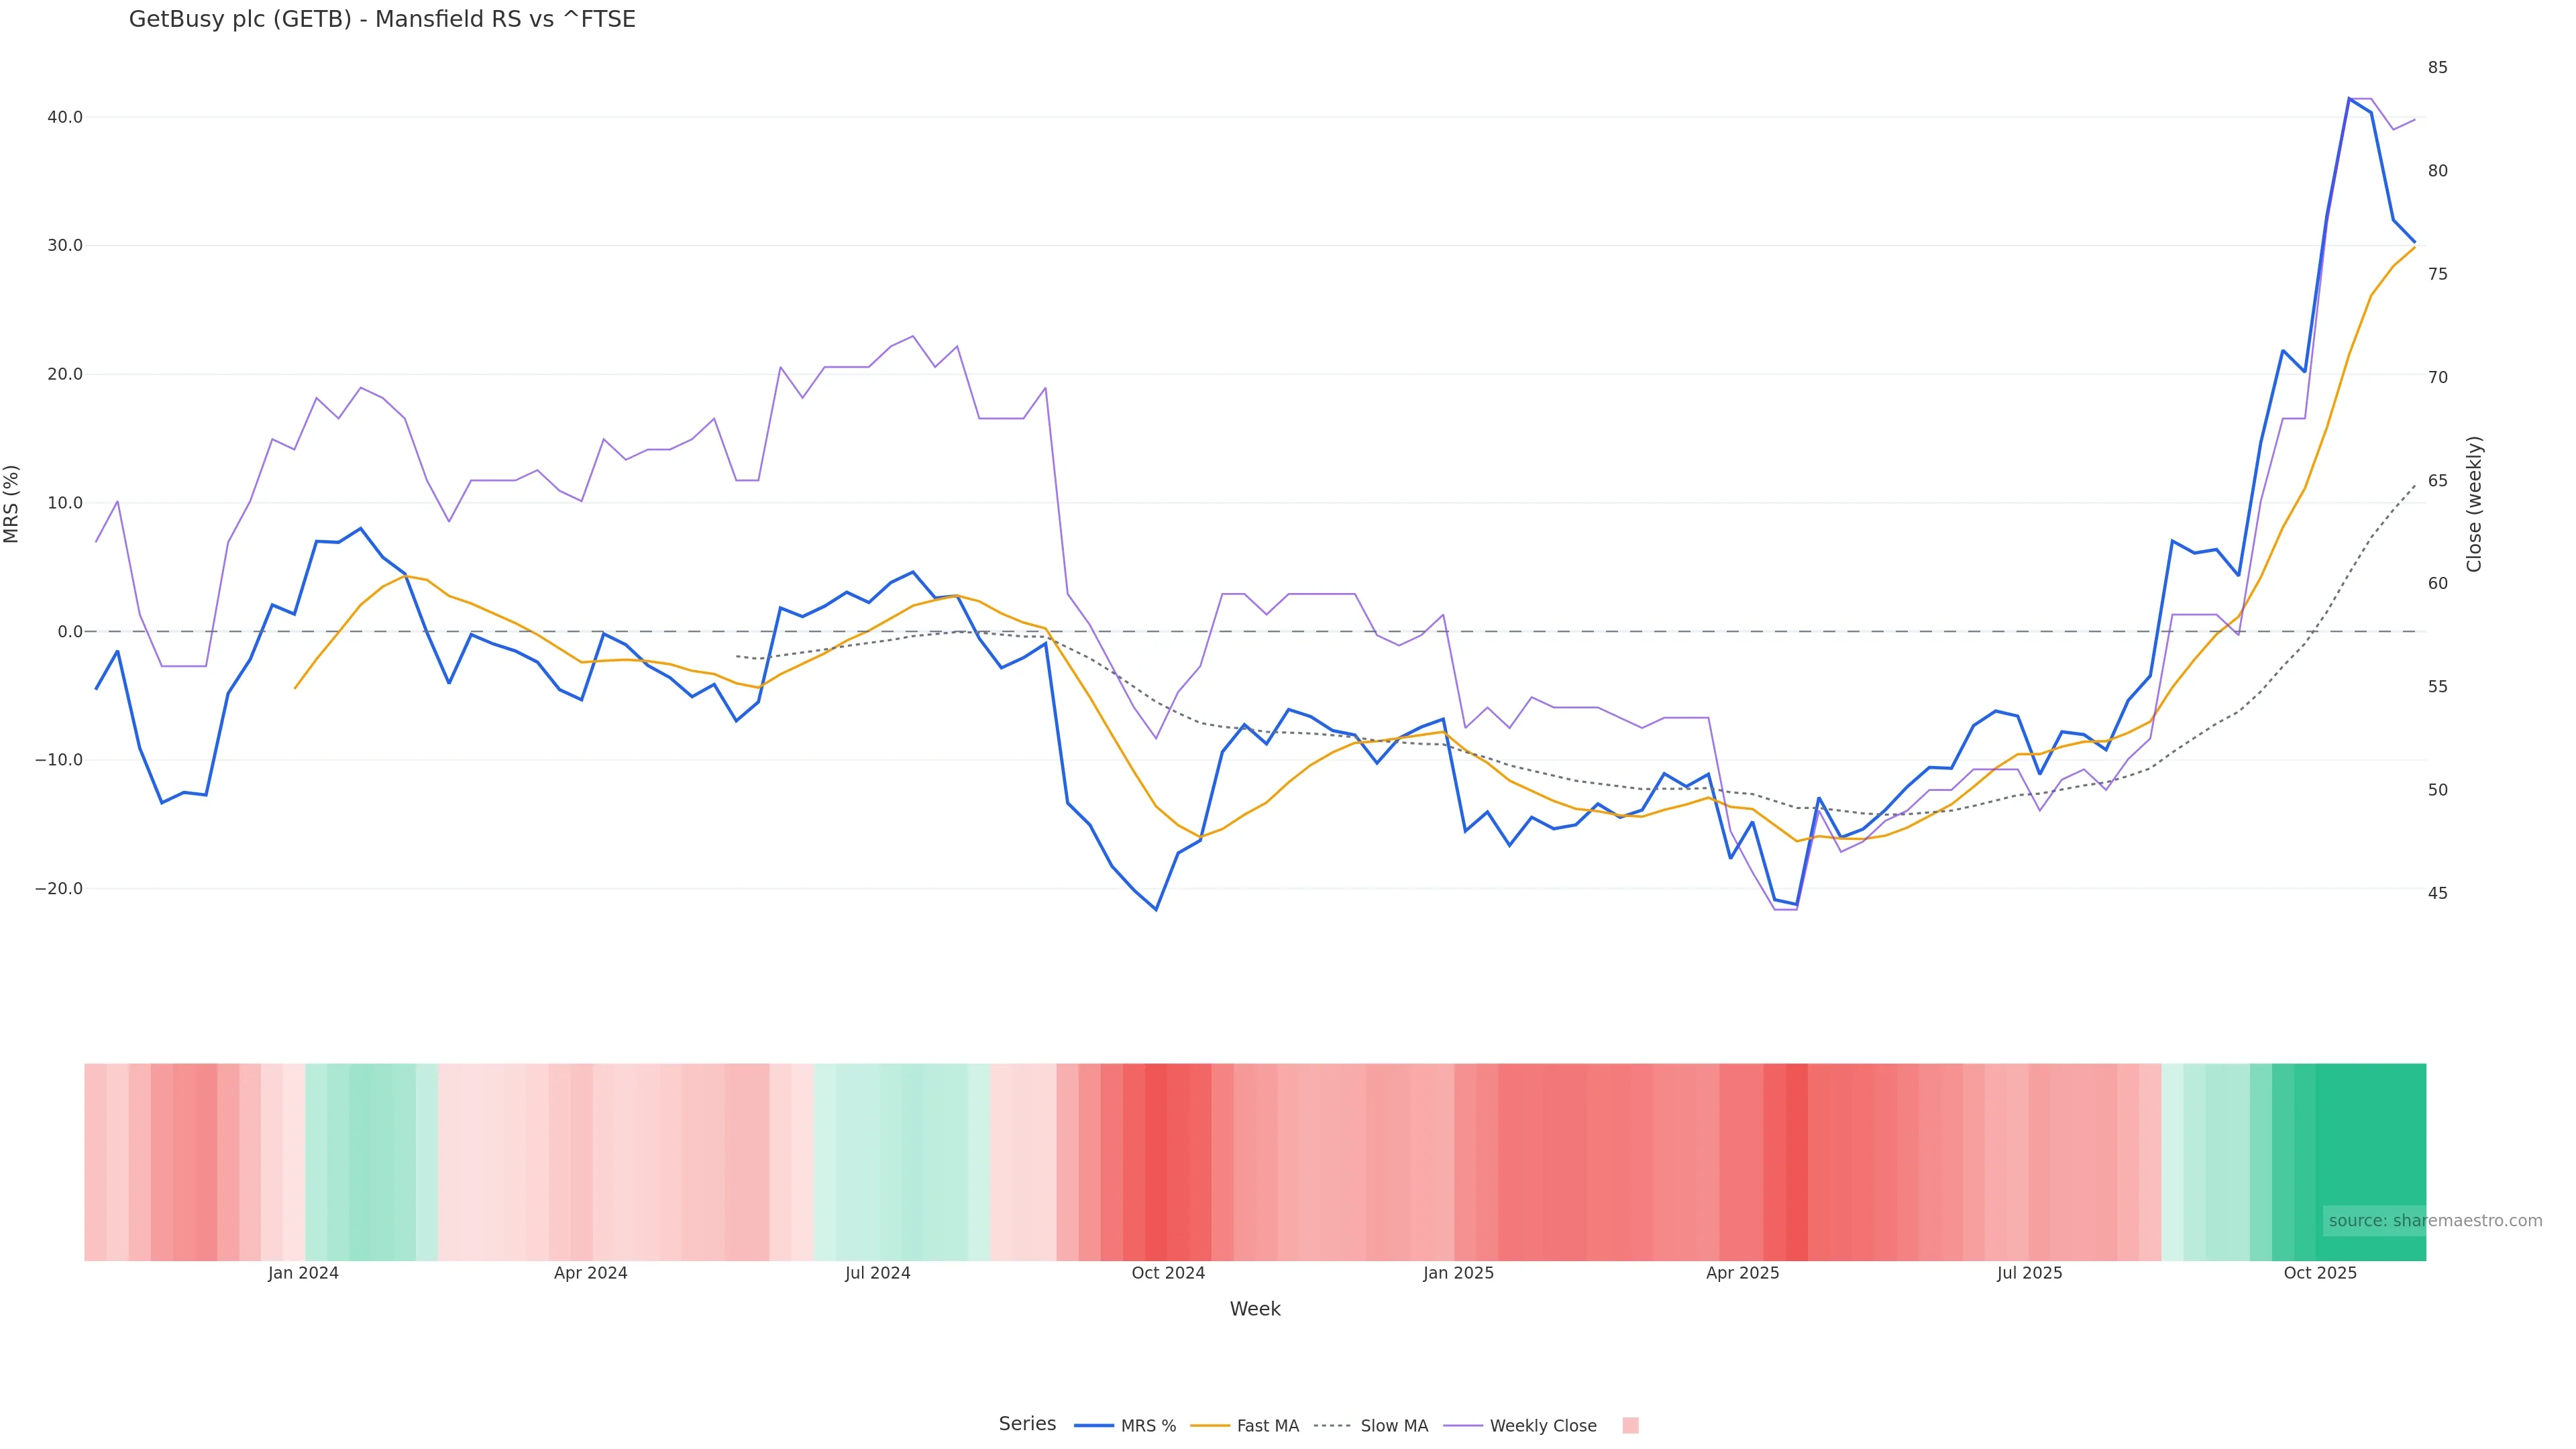
Task: Click the GetBusy plc chart title
Action: click(382, 20)
